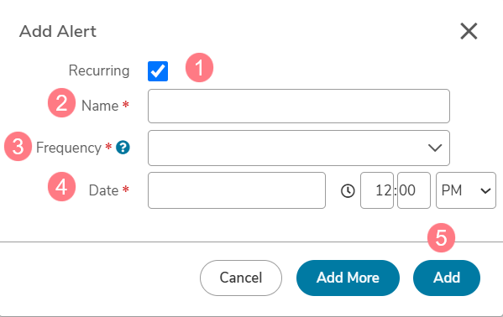Expand the AM/PM selector
Screen dimensions: 503x317
tap(466, 190)
